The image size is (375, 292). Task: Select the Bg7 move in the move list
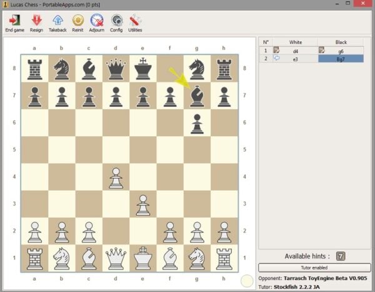[x=341, y=59]
